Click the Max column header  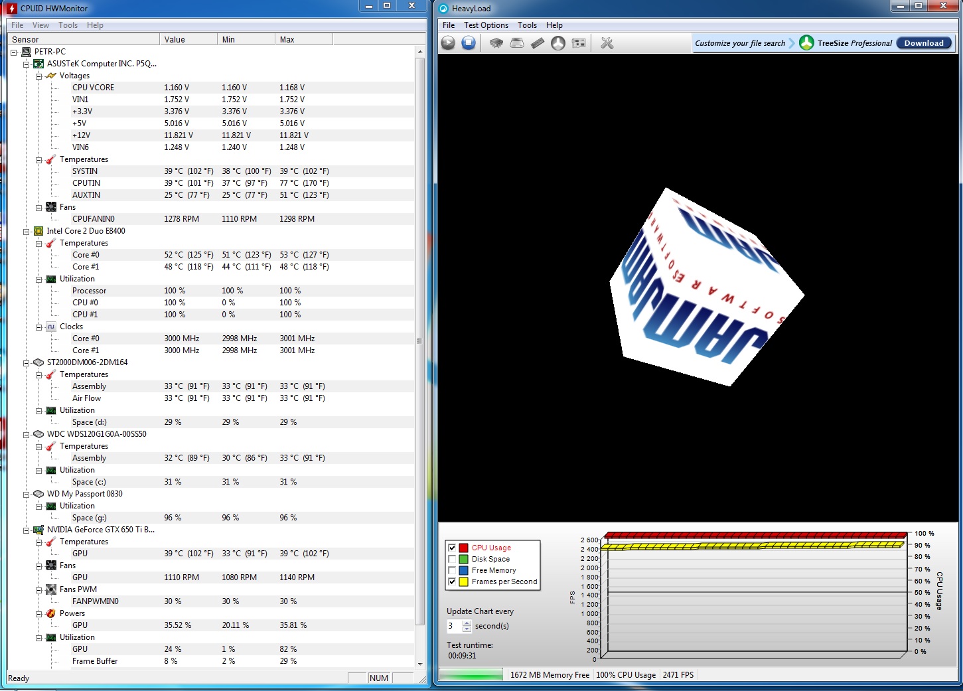(304, 39)
